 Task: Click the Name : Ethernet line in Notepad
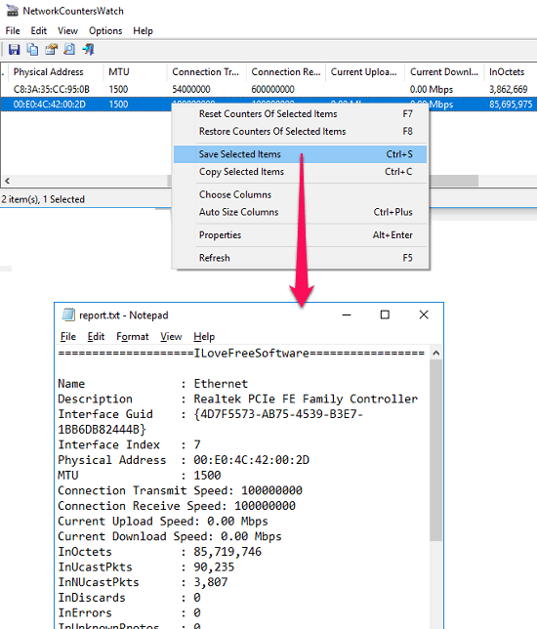pyautogui.click(x=152, y=384)
